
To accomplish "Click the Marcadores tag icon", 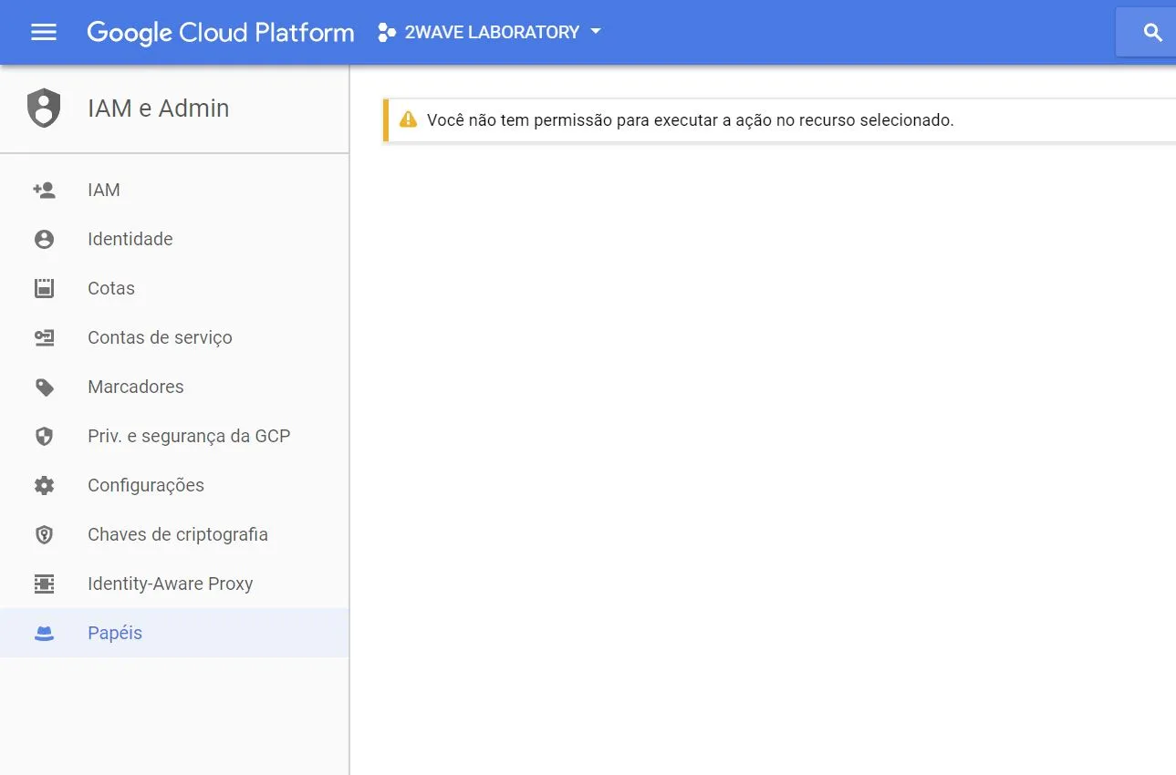I will pos(44,387).
